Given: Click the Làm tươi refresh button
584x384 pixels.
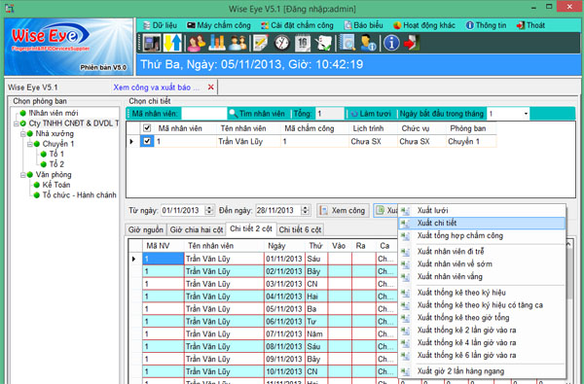Looking at the screenshot, I should 372,114.
